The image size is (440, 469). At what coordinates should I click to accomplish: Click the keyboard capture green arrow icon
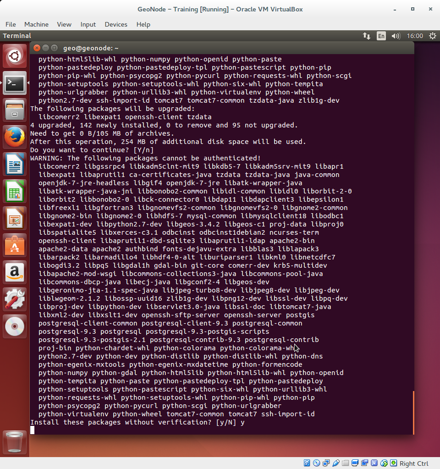click(393, 463)
